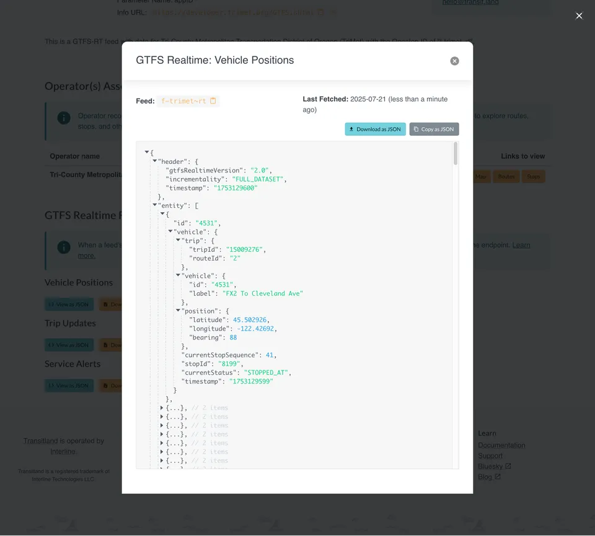This screenshot has width=595, height=536.
Task: Click the download icon on Download as JSON
Action: [352, 129]
